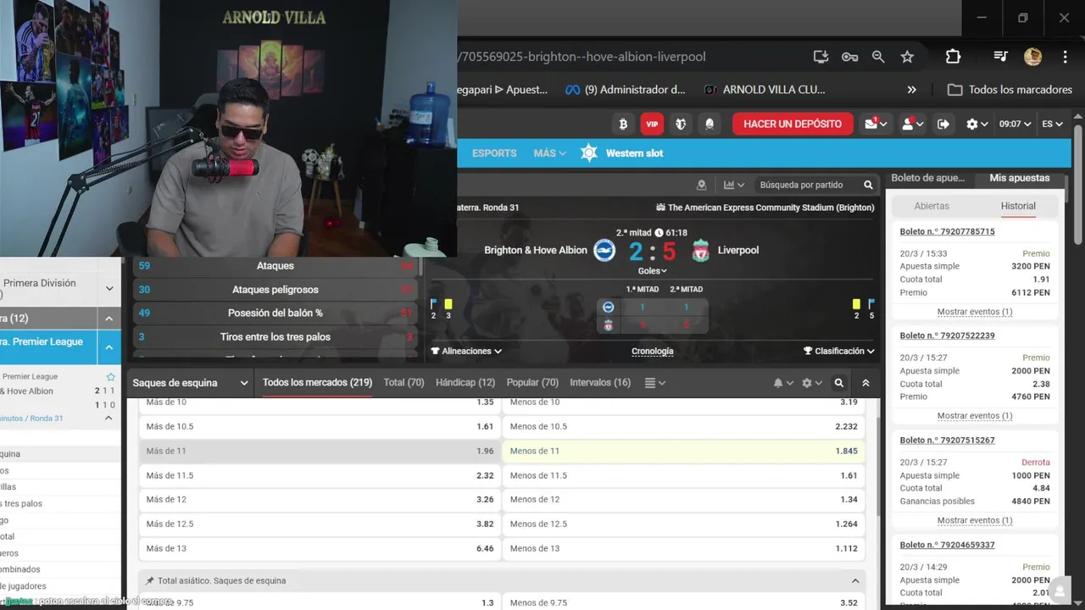The width and height of the screenshot is (1085, 610).
Task: Open the statistics chart icon dropdown
Action: [x=733, y=185]
